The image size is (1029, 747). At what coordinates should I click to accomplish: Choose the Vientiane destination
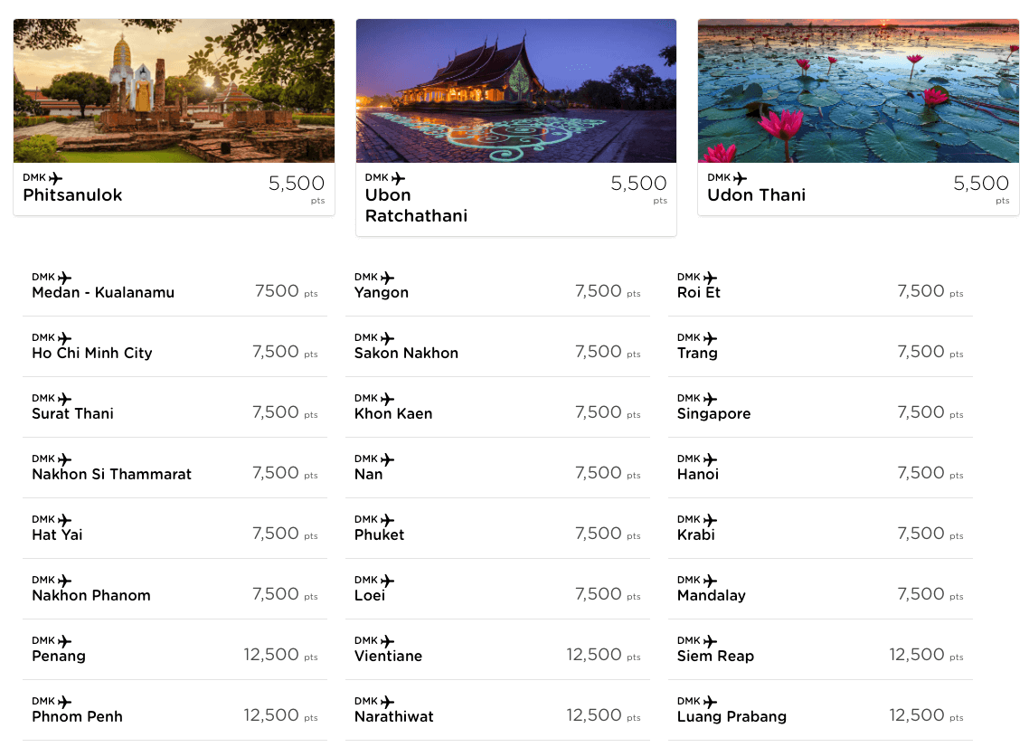(497, 650)
